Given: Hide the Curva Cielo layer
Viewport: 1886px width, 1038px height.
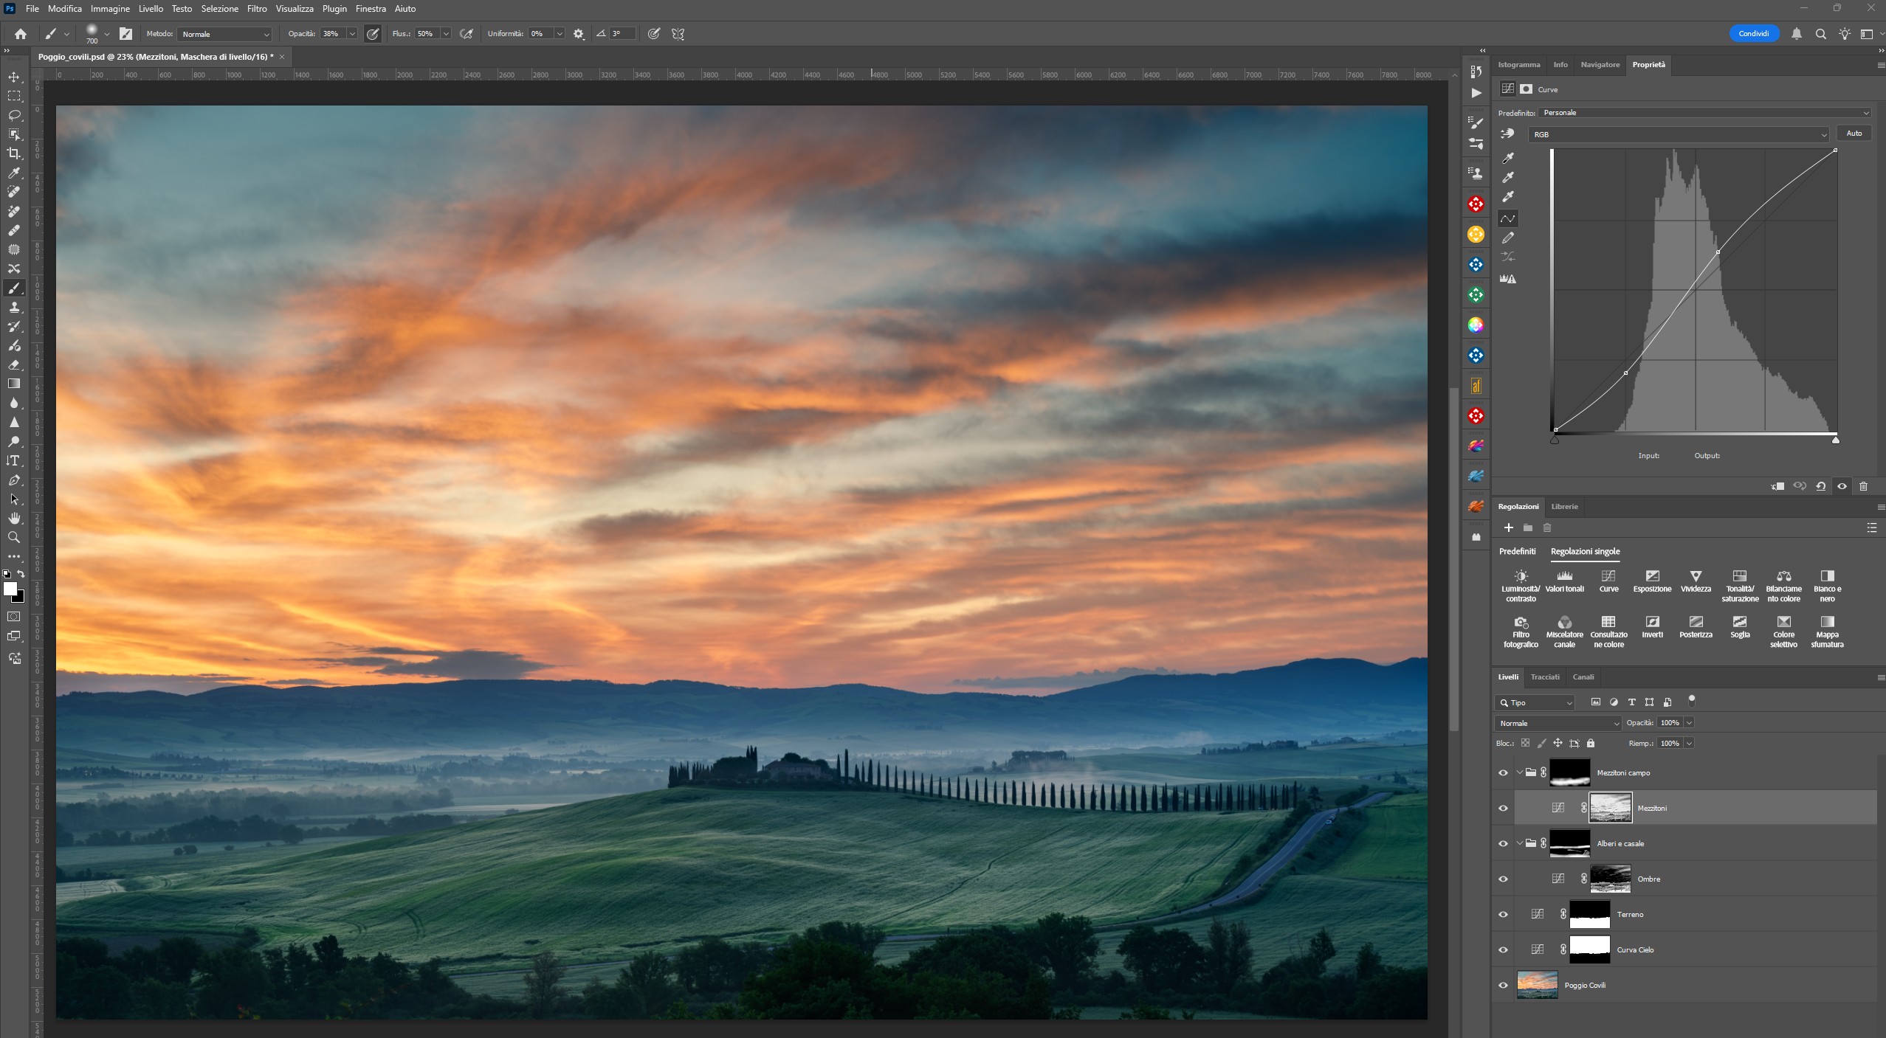Looking at the screenshot, I should tap(1503, 949).
